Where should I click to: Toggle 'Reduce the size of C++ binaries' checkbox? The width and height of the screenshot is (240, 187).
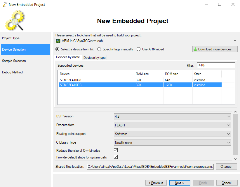pyautogui.click(x=116, y=150)
